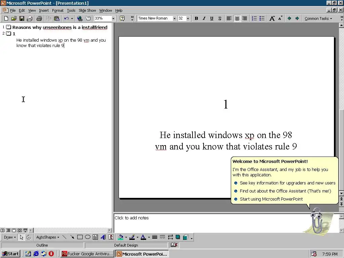
Task: Open Arrow Style options
Action: pyautogui.click(x=170, y=237)
